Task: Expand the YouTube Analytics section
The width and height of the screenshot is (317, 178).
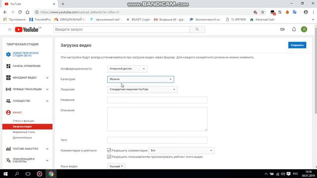Action: tap(47, 149)
